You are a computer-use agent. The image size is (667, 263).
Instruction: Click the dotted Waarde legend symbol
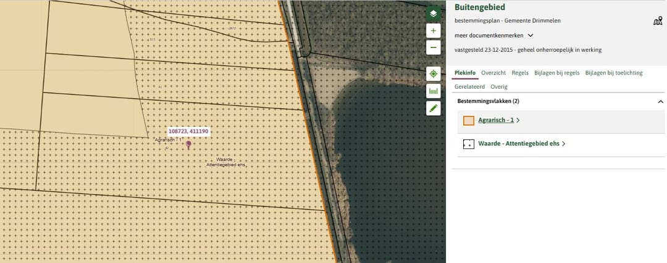click(x=469, y=144)
